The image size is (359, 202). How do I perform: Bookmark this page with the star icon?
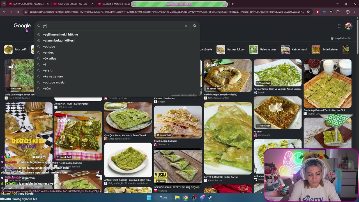pyautogui.click(x=308, y=12)
